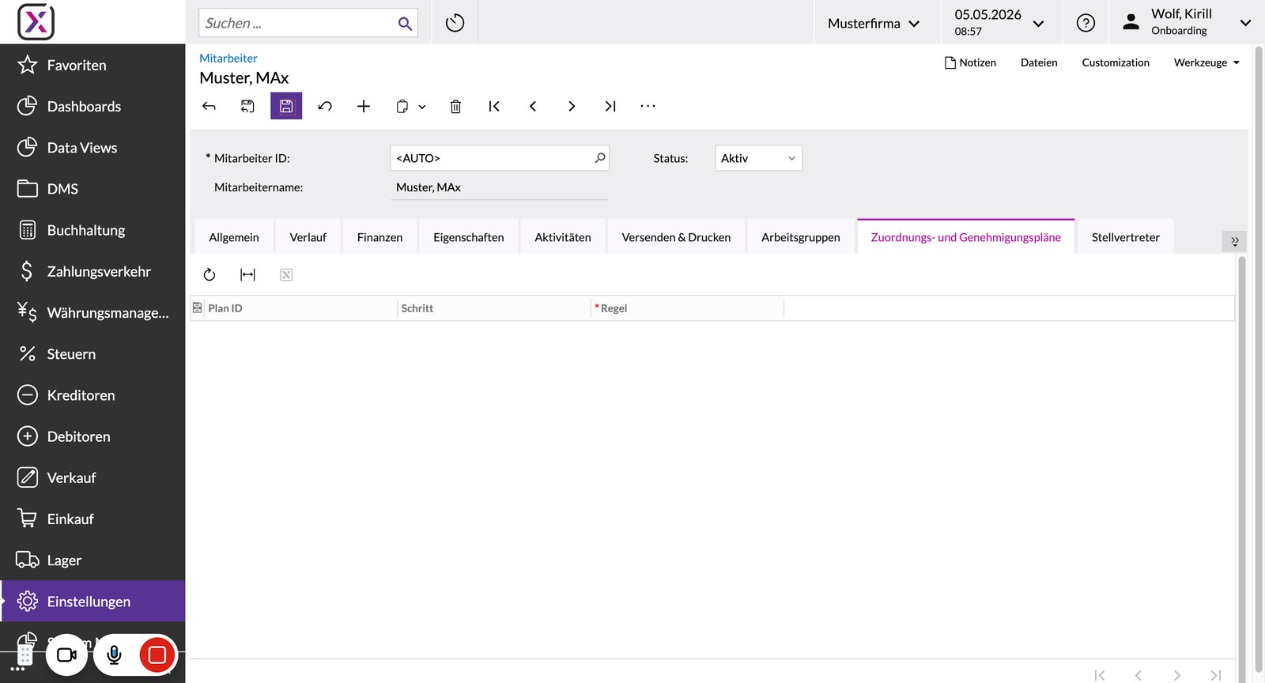1265x683 pixels.
Task: Switch to the Allgemein tab
Action: (x=234, y=237)
